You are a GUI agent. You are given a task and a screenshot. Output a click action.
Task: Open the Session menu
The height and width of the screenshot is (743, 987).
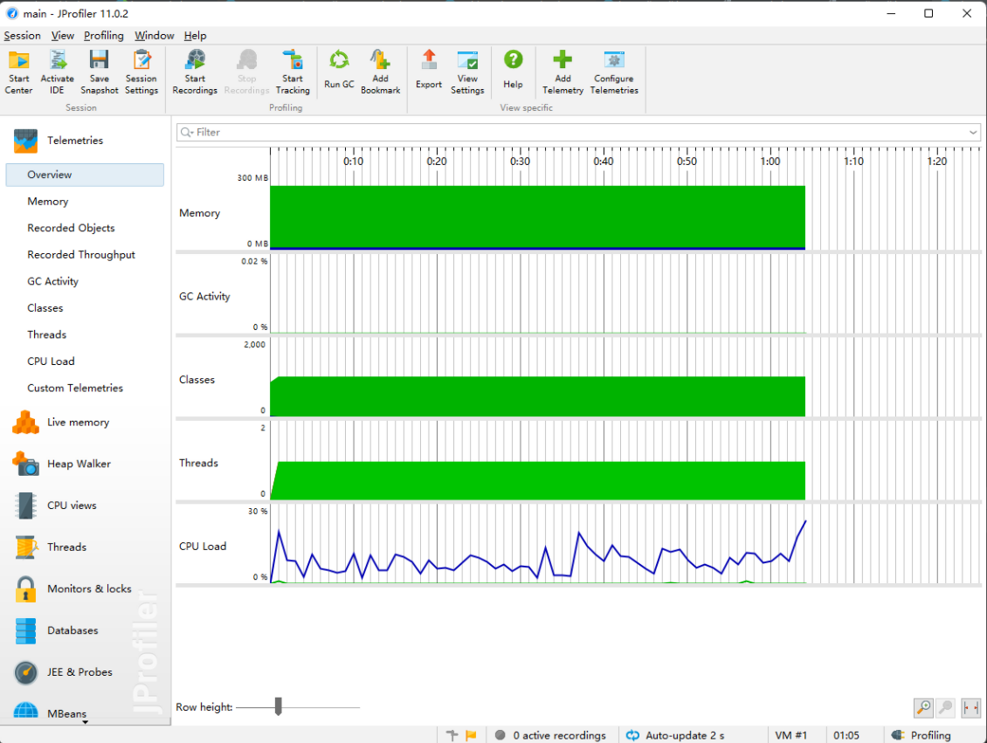point(22,36)
